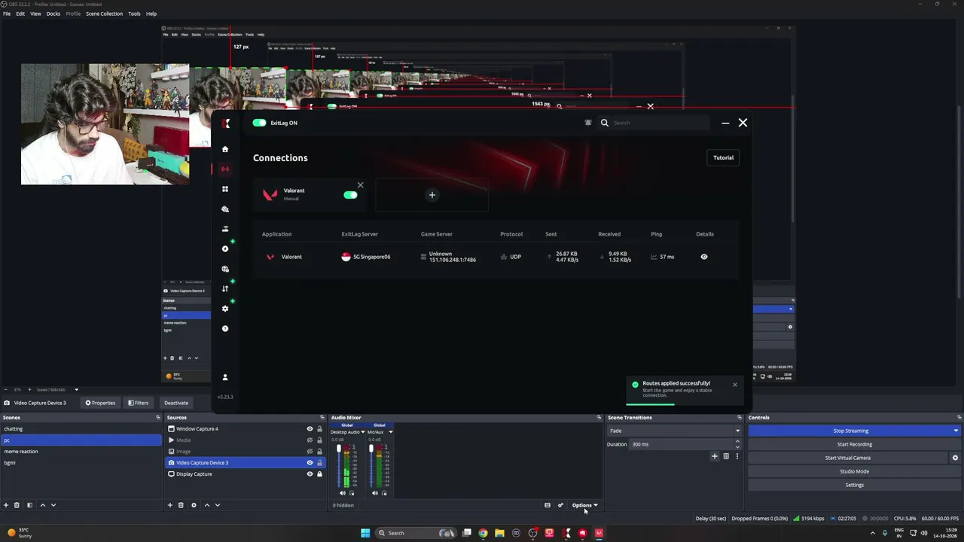The height and width of the screenshot is (542, 964).
Task: Add a scene transition with plus icon
Action: click(715, 456)
